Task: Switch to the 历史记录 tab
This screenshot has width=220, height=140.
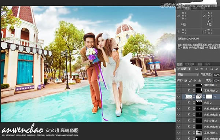Action: point(189,64)
